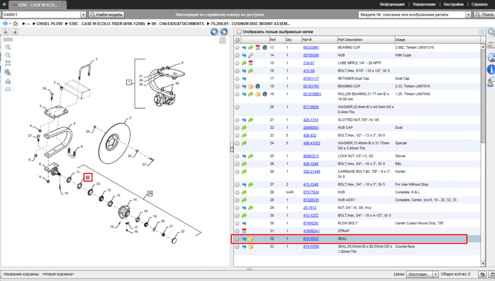Click the red notes icon in STRAP row 31

(x=244, y=231)
